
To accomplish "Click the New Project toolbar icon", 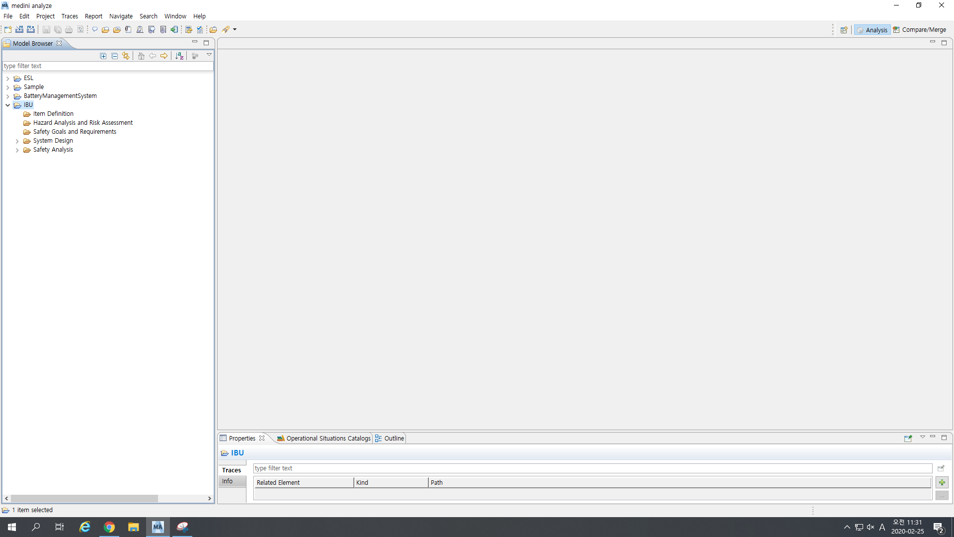I will coord(8,29).
